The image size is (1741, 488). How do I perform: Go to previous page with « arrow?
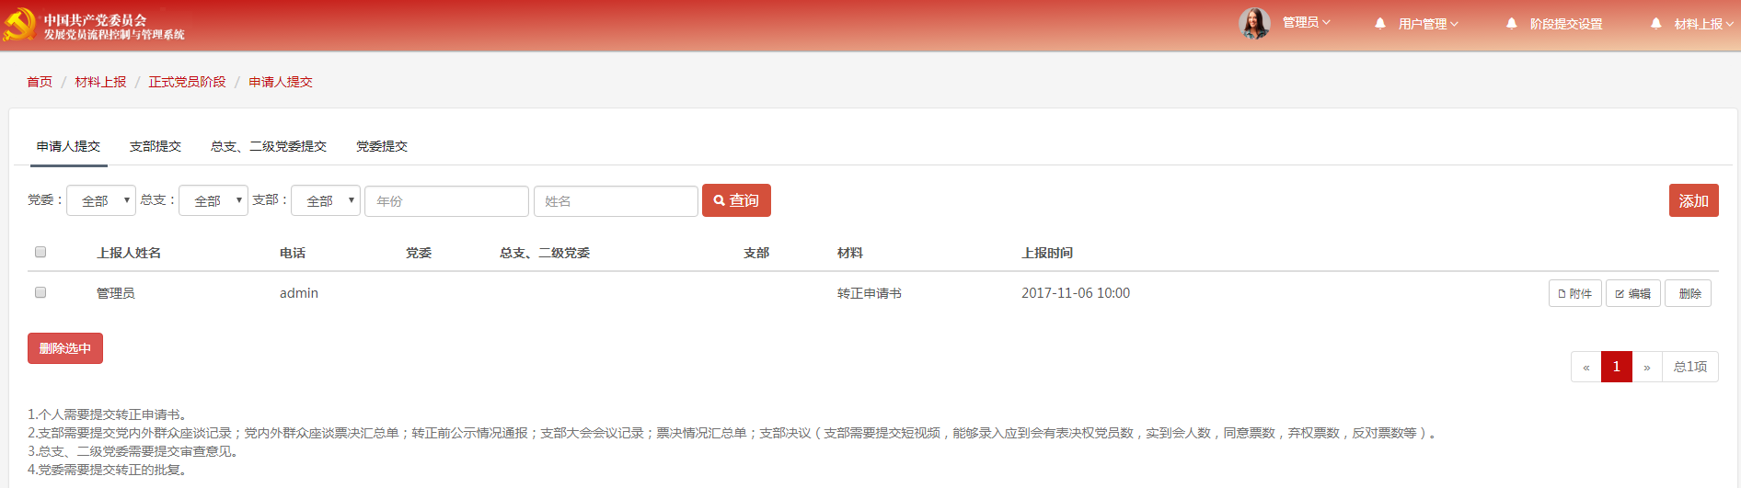[x=1586, y=367]
